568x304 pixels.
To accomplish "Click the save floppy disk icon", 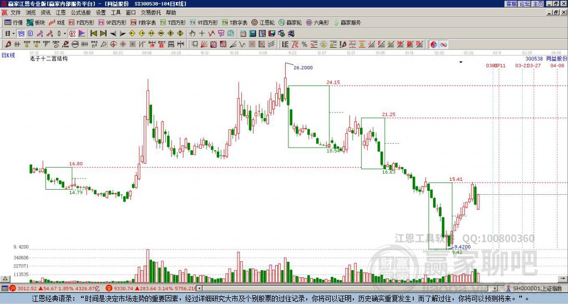I will tap(272, 33).
